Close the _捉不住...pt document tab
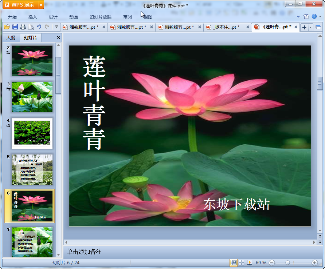Image resolution: width=325 pixels, height=269 pixels. click(247, 27)
